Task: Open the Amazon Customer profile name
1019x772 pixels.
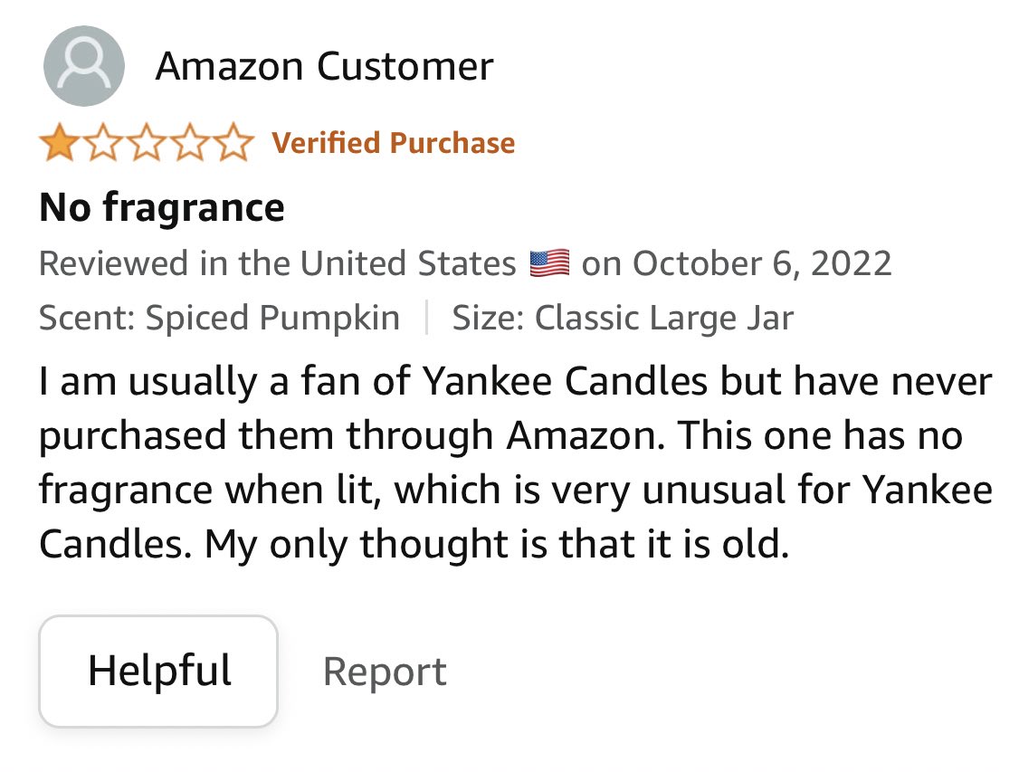Action: [324, 67]
